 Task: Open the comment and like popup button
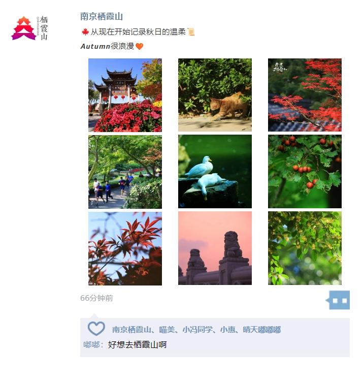pos(339,300)
